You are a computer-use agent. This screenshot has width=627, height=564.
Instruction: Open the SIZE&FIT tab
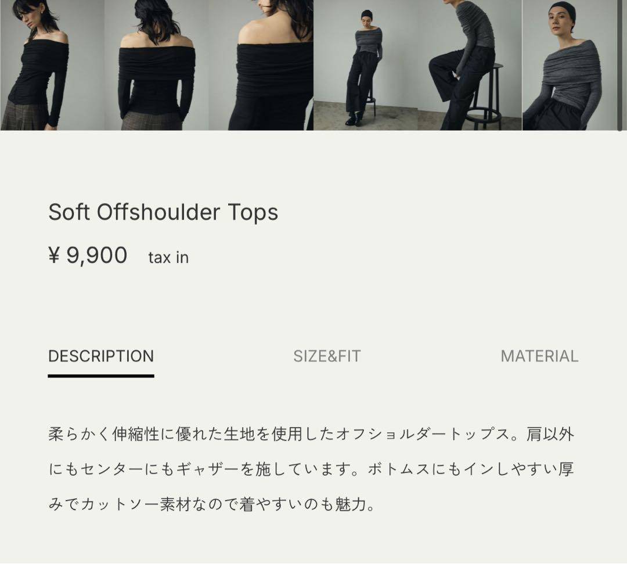327,356
